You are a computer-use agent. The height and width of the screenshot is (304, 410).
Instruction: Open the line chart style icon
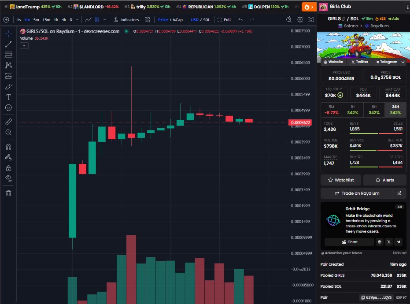tap(88, 20)
